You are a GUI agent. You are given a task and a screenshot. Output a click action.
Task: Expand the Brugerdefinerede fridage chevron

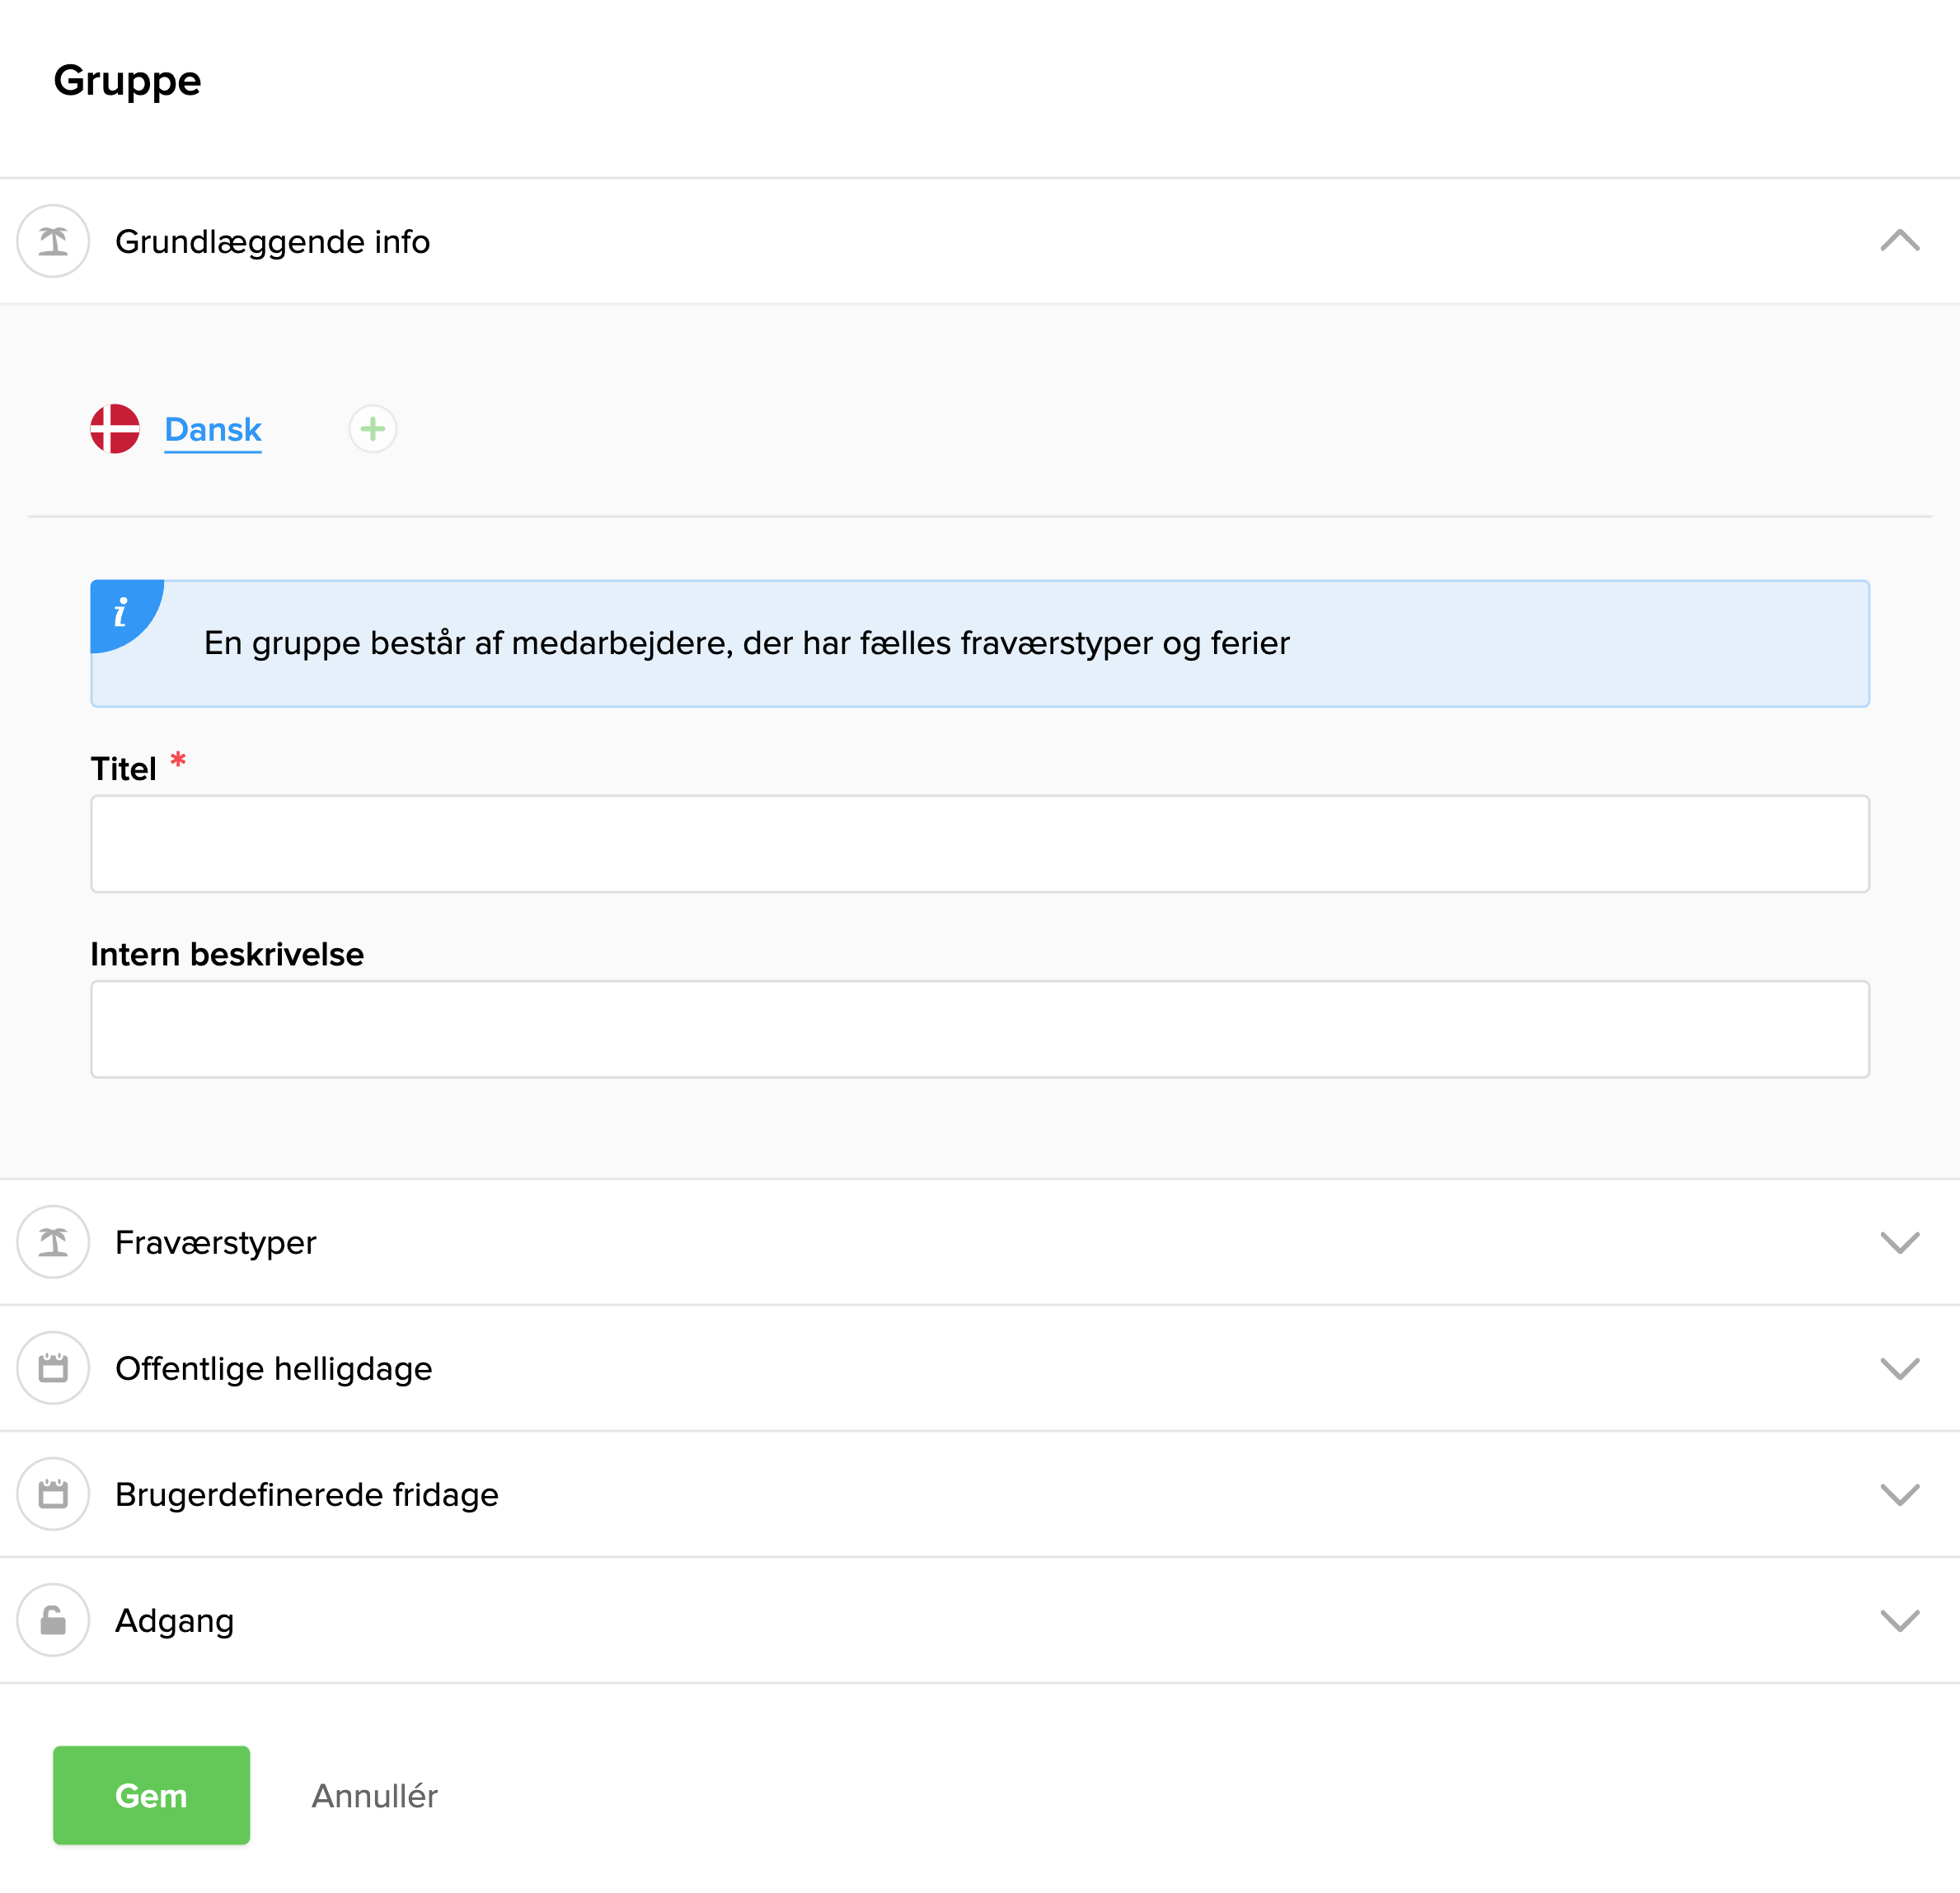tap(1899, 1493)
